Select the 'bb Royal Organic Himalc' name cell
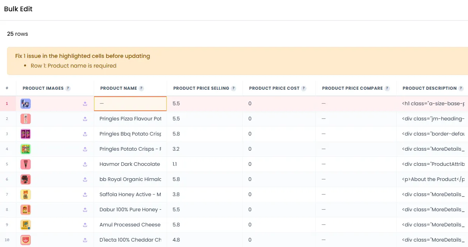Viewport: 468px width, 247px height. tap(130, 179)
